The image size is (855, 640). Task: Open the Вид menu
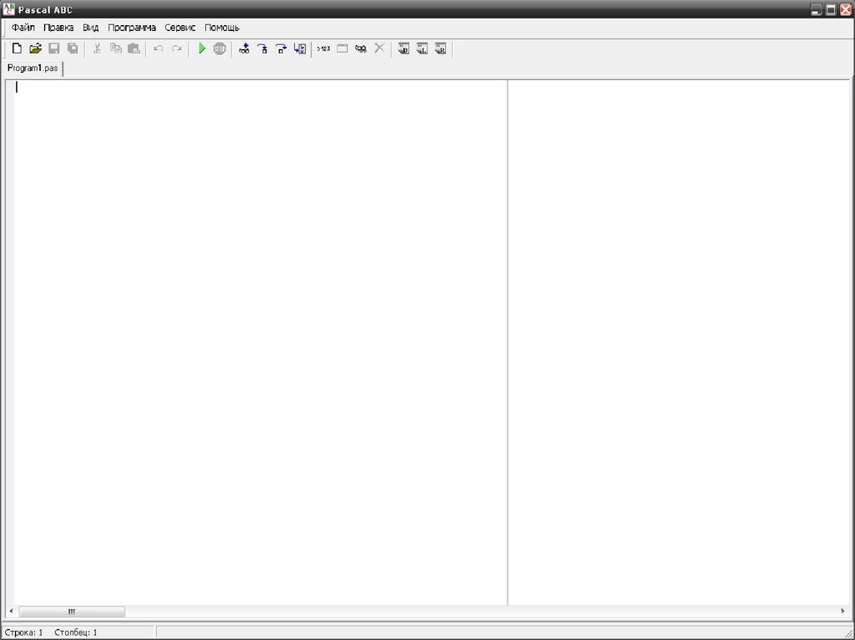90,28
